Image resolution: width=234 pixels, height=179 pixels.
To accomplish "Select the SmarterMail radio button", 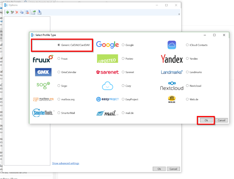I will 59,113.
